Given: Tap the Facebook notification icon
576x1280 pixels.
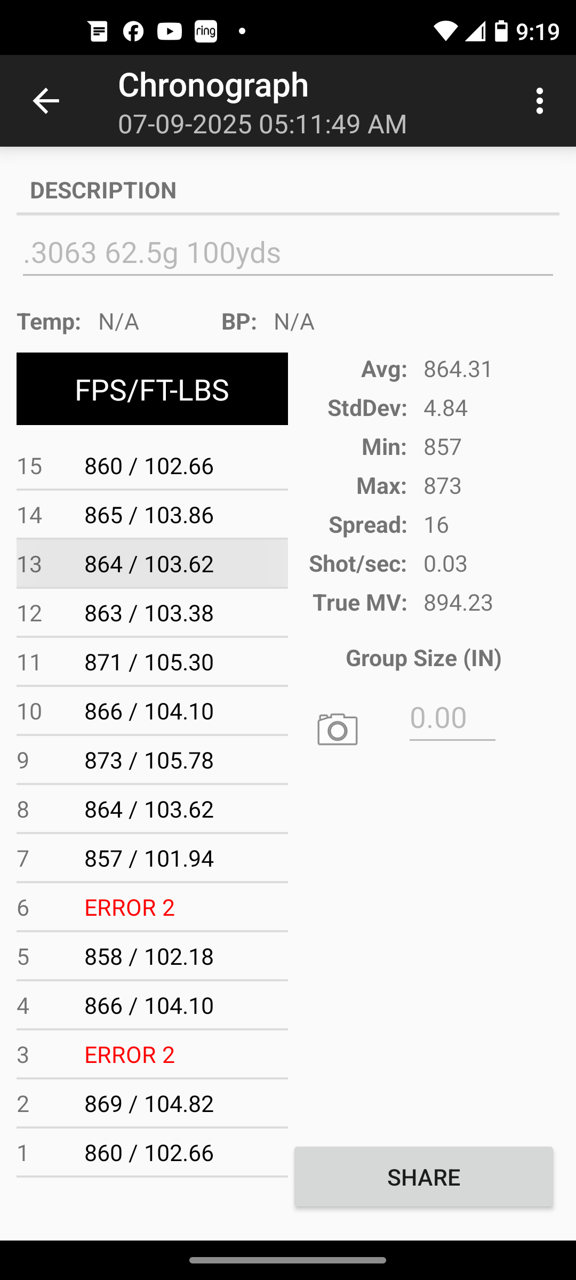Looking at the screenshot, I should pos(133,31).
